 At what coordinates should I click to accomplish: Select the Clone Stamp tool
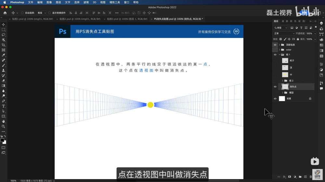(x=4, y=71)
